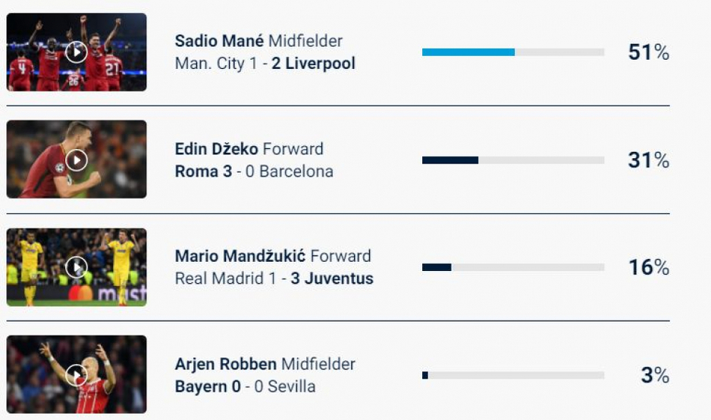Open Man. City 1 - 2 Liverpool match

[x=265, y=64]
